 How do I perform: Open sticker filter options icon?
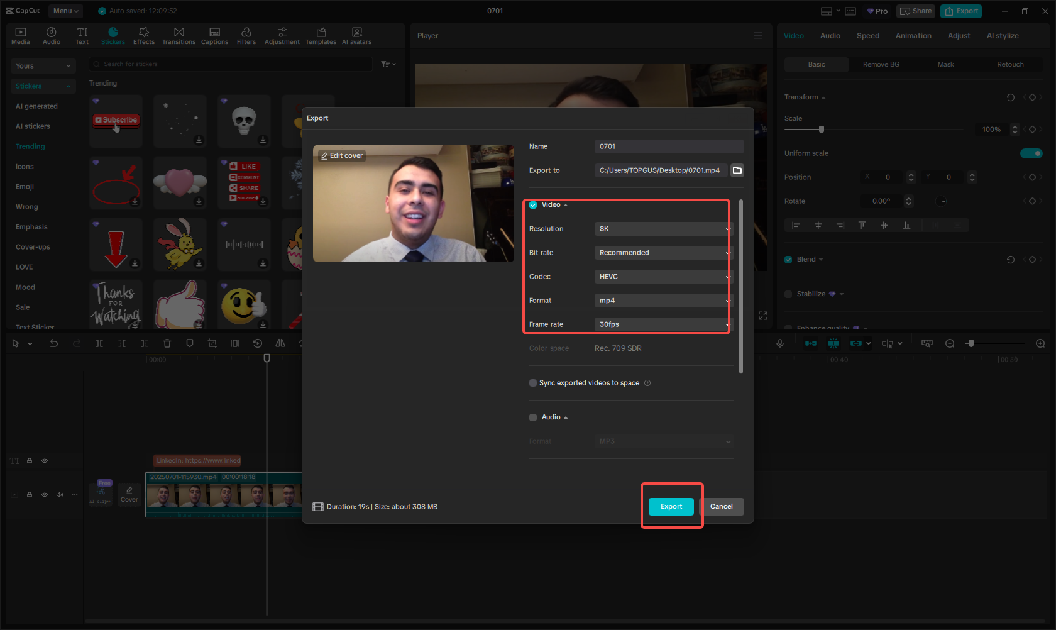(x=388, y=64)
